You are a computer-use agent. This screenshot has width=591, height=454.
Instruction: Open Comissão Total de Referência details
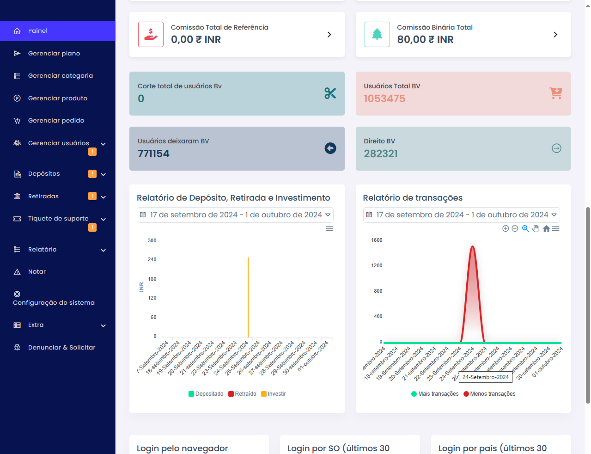coord(329,34)
